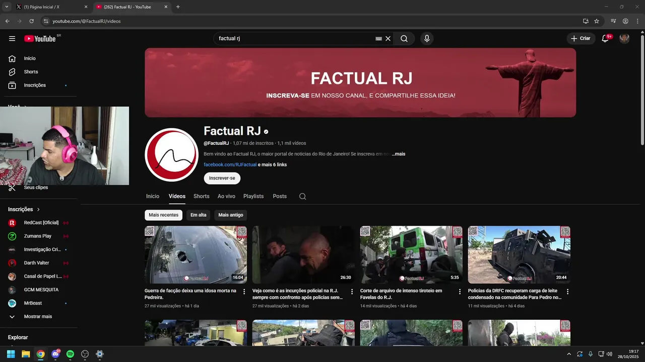The width and height of the screenshot is (645, 362).
Task: Open the Factual RJ channel avatar
Action: click(171, 155)
